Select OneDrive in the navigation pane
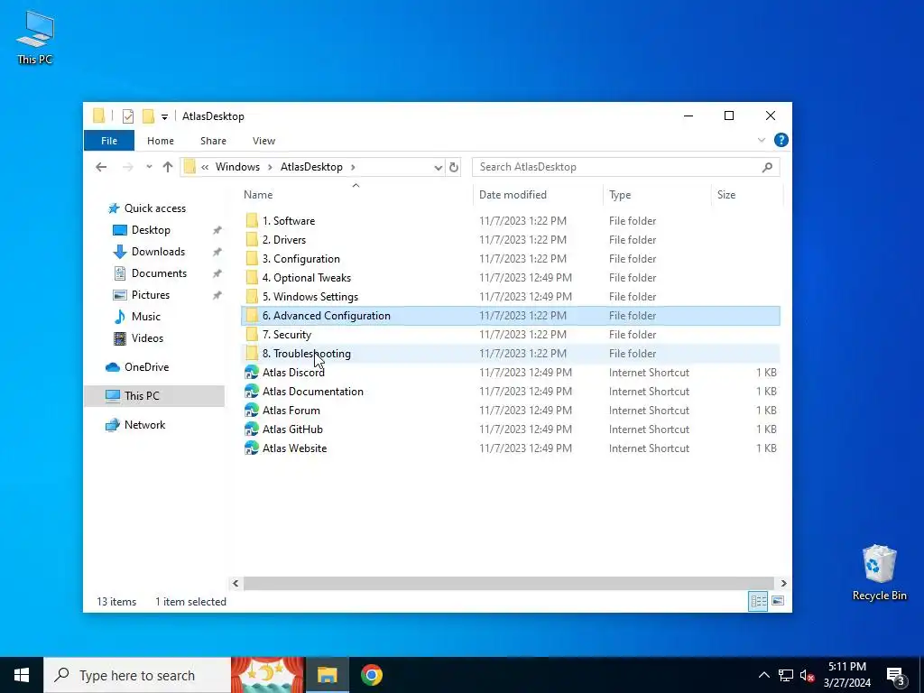The width and height of the screenshot is (924, 693). (147, 367)
